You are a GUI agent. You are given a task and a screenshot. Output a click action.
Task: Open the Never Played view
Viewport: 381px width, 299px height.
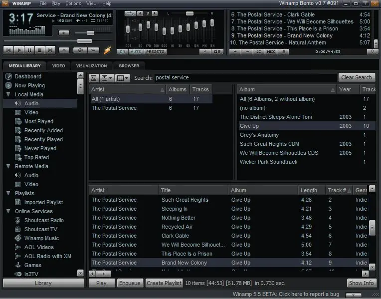pyautogui.click(x=40, y=148)
